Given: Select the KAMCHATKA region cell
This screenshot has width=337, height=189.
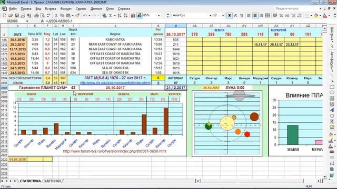Looking at the screenshot, I should [x=115, y=40].
